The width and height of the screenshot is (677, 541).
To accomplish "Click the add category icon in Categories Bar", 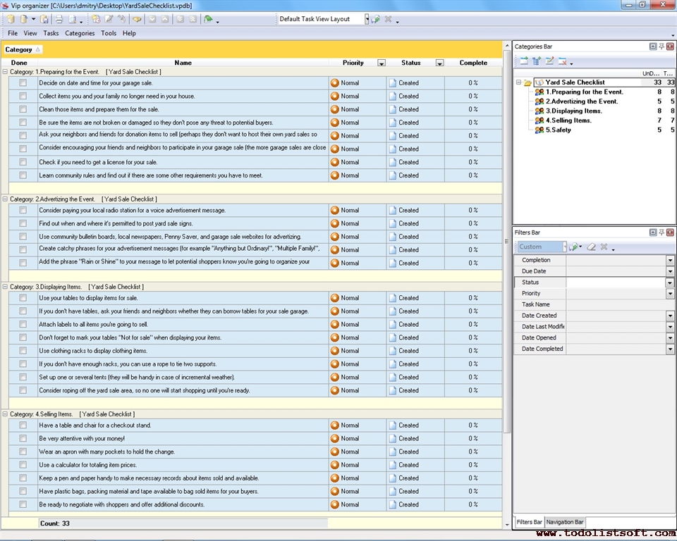I will [x=524, y=61].
